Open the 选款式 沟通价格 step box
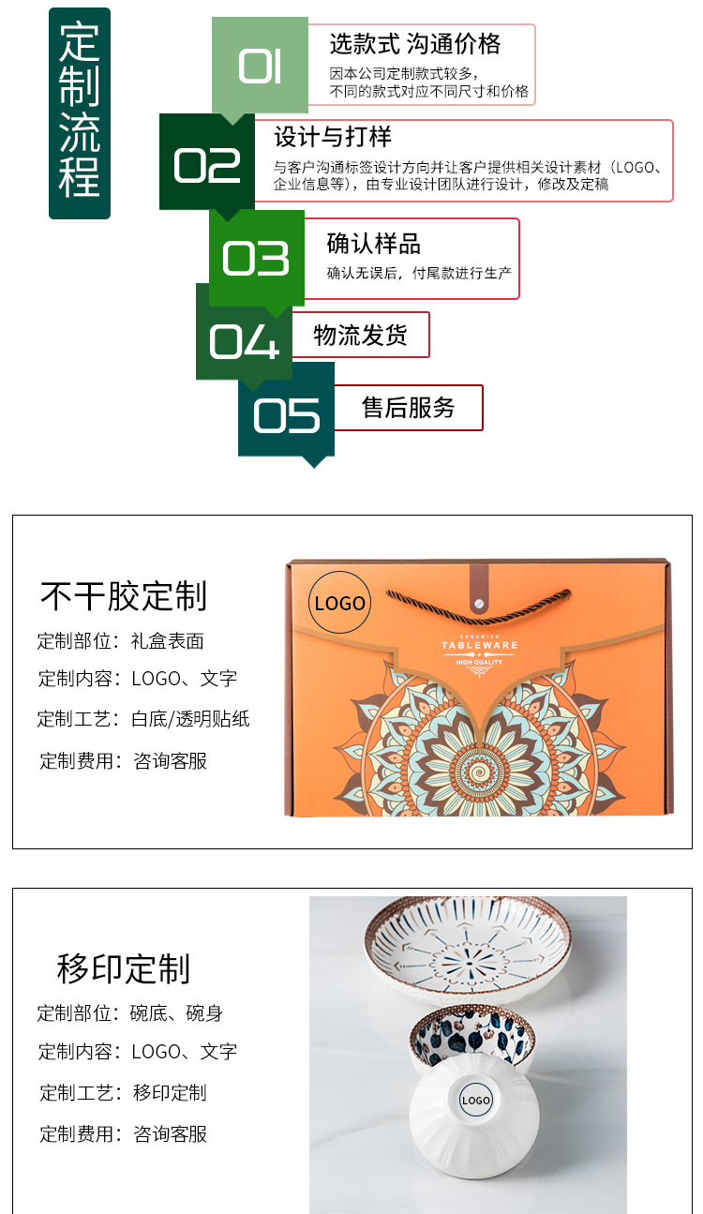This screenshot has width=703, height=1214. [x=422, y=65]
